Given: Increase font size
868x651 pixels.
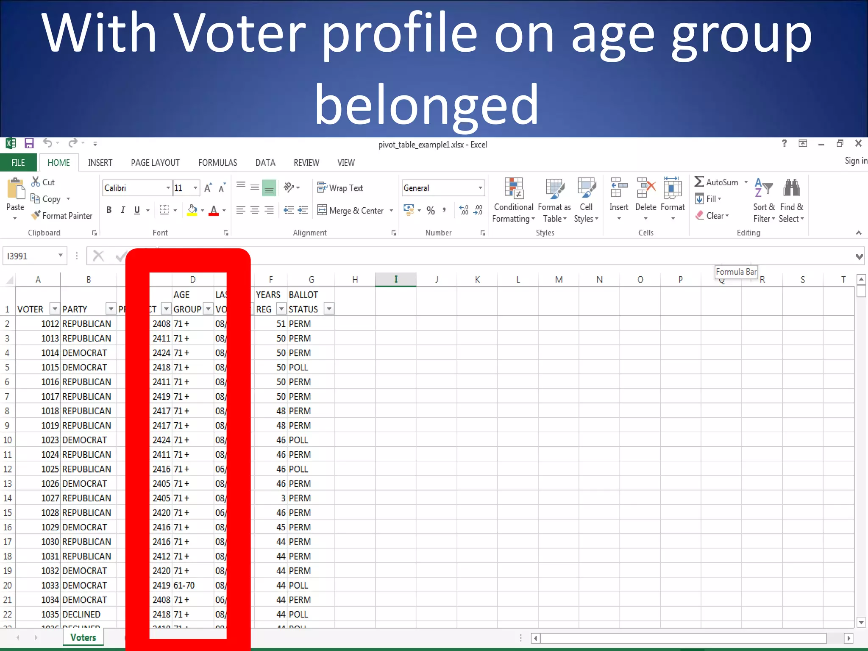Looking at the screenshot, I should pos(208,188).
